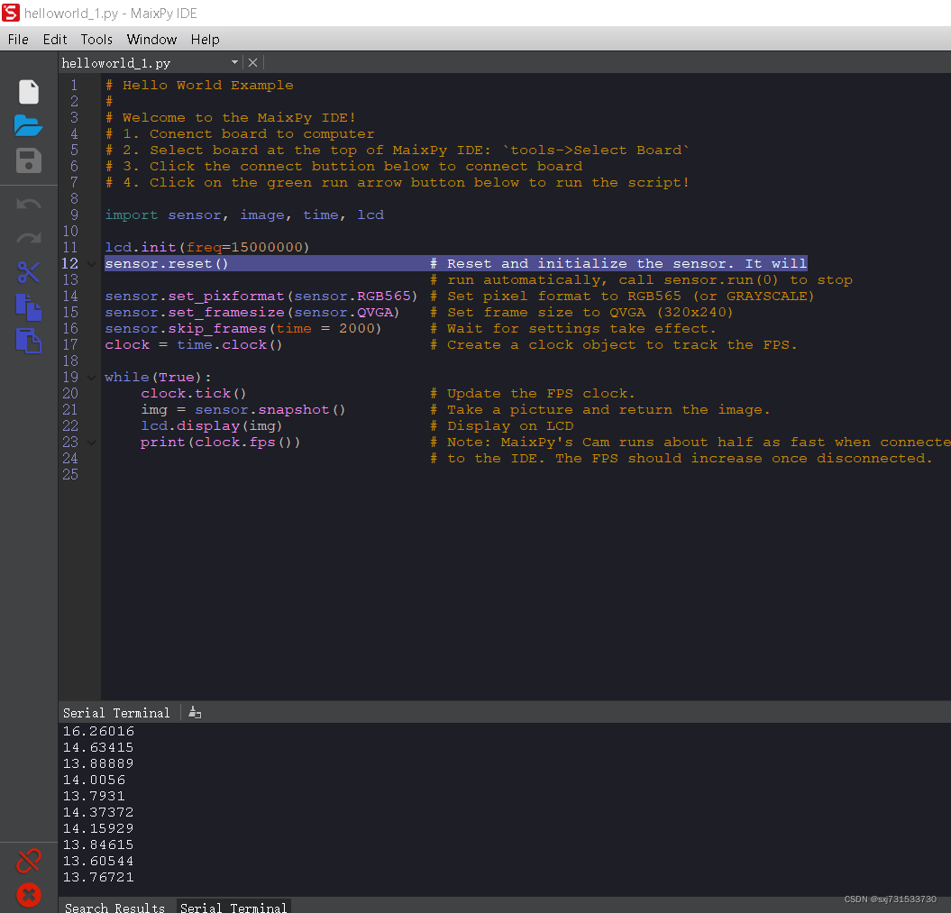Click terminal output value 14.0056
The width and height of the screenshot is (951, 913).
pyautogui.click(x=94, y=781)
